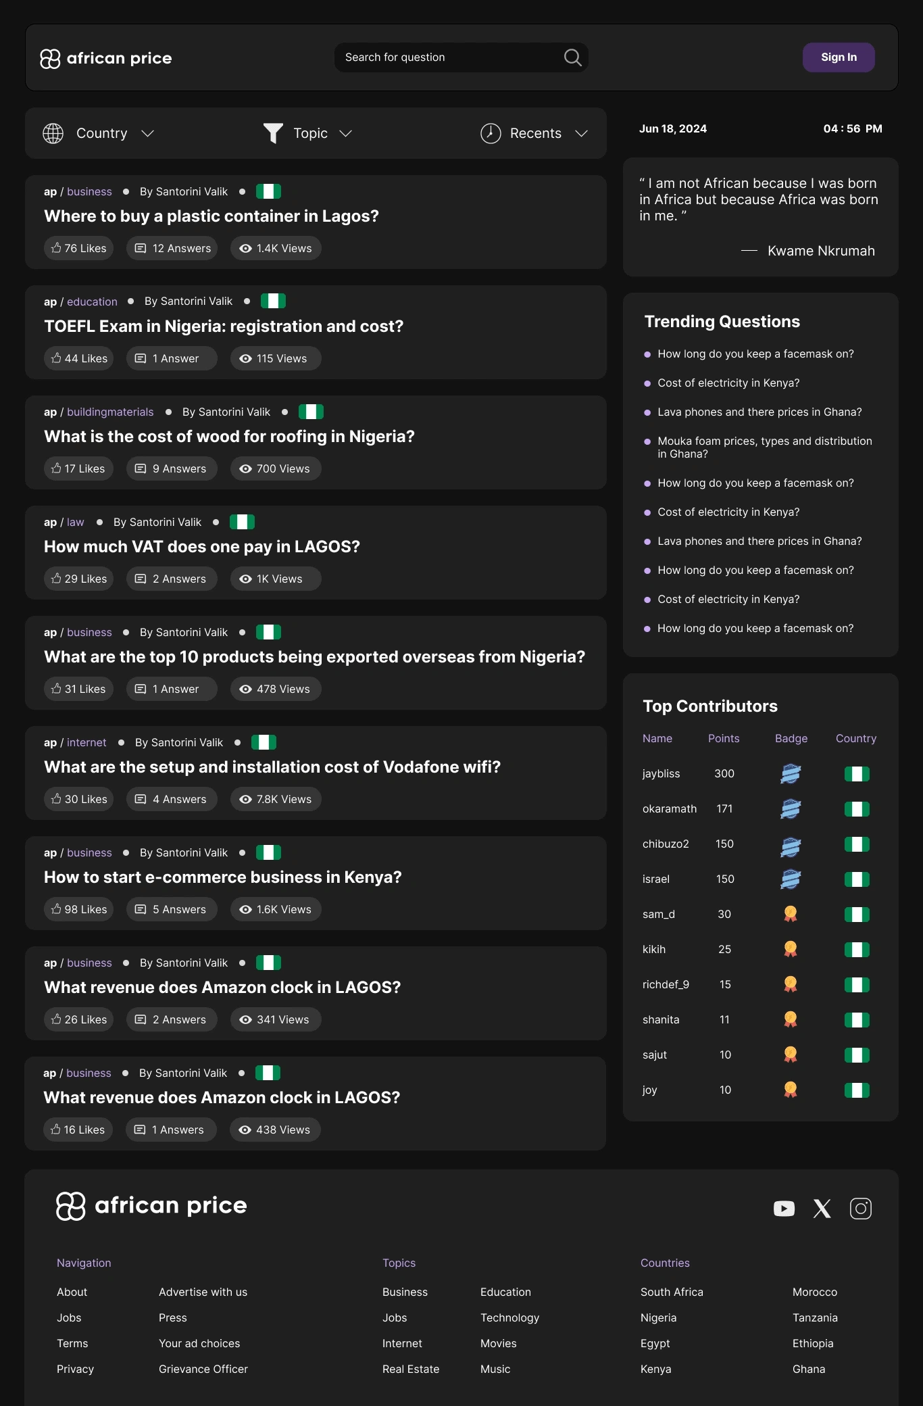Open trending question about Mouka foam prices
This screenshot has height=1406, width=923.
(764, 447)
